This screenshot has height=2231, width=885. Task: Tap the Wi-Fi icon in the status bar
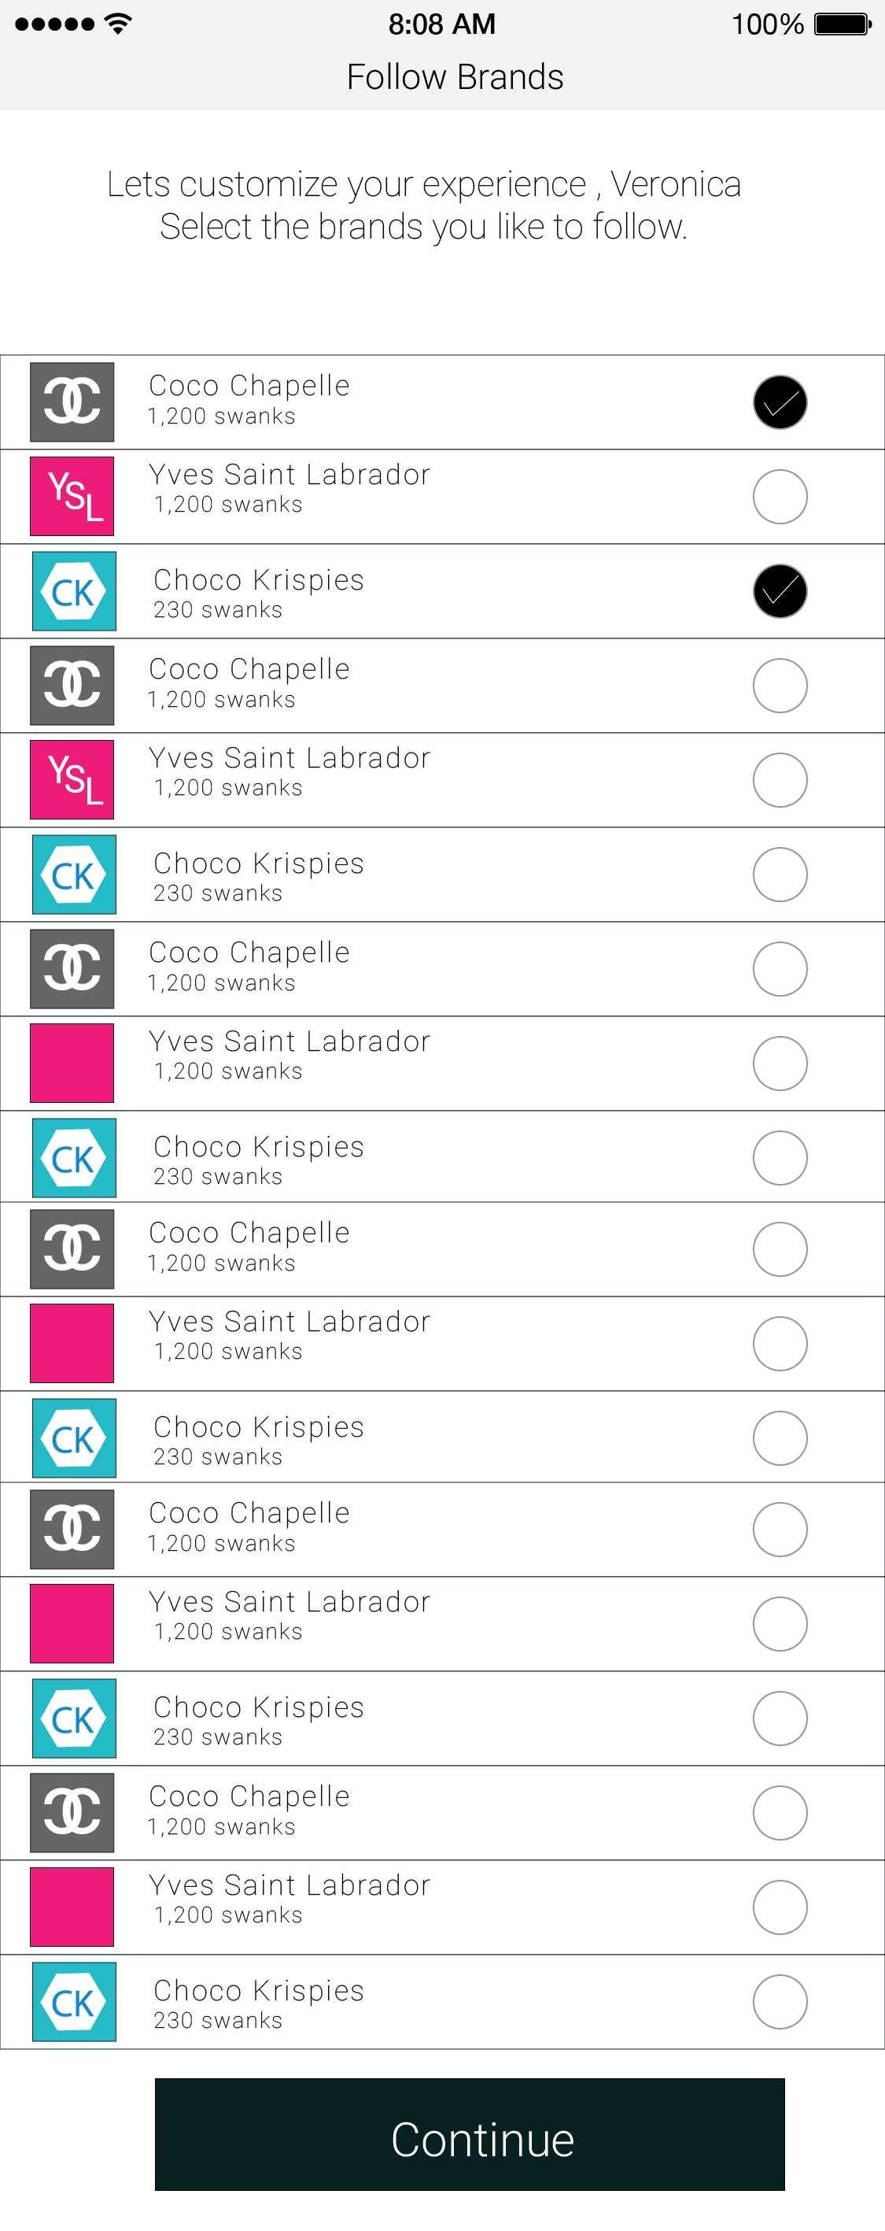point(119,24)
